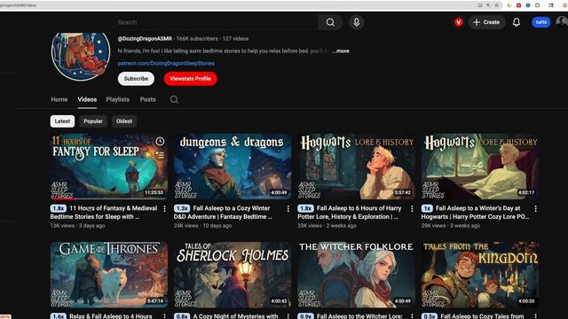568x319 pixels.
Task: Click title '11 Hours of Fantasy & Medieval Bedtime Stories'
Action: [104, 213]
